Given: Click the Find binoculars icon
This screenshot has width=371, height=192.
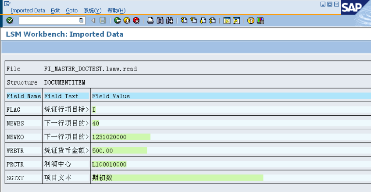Looking at the screenshot, I should pos(160,21).
